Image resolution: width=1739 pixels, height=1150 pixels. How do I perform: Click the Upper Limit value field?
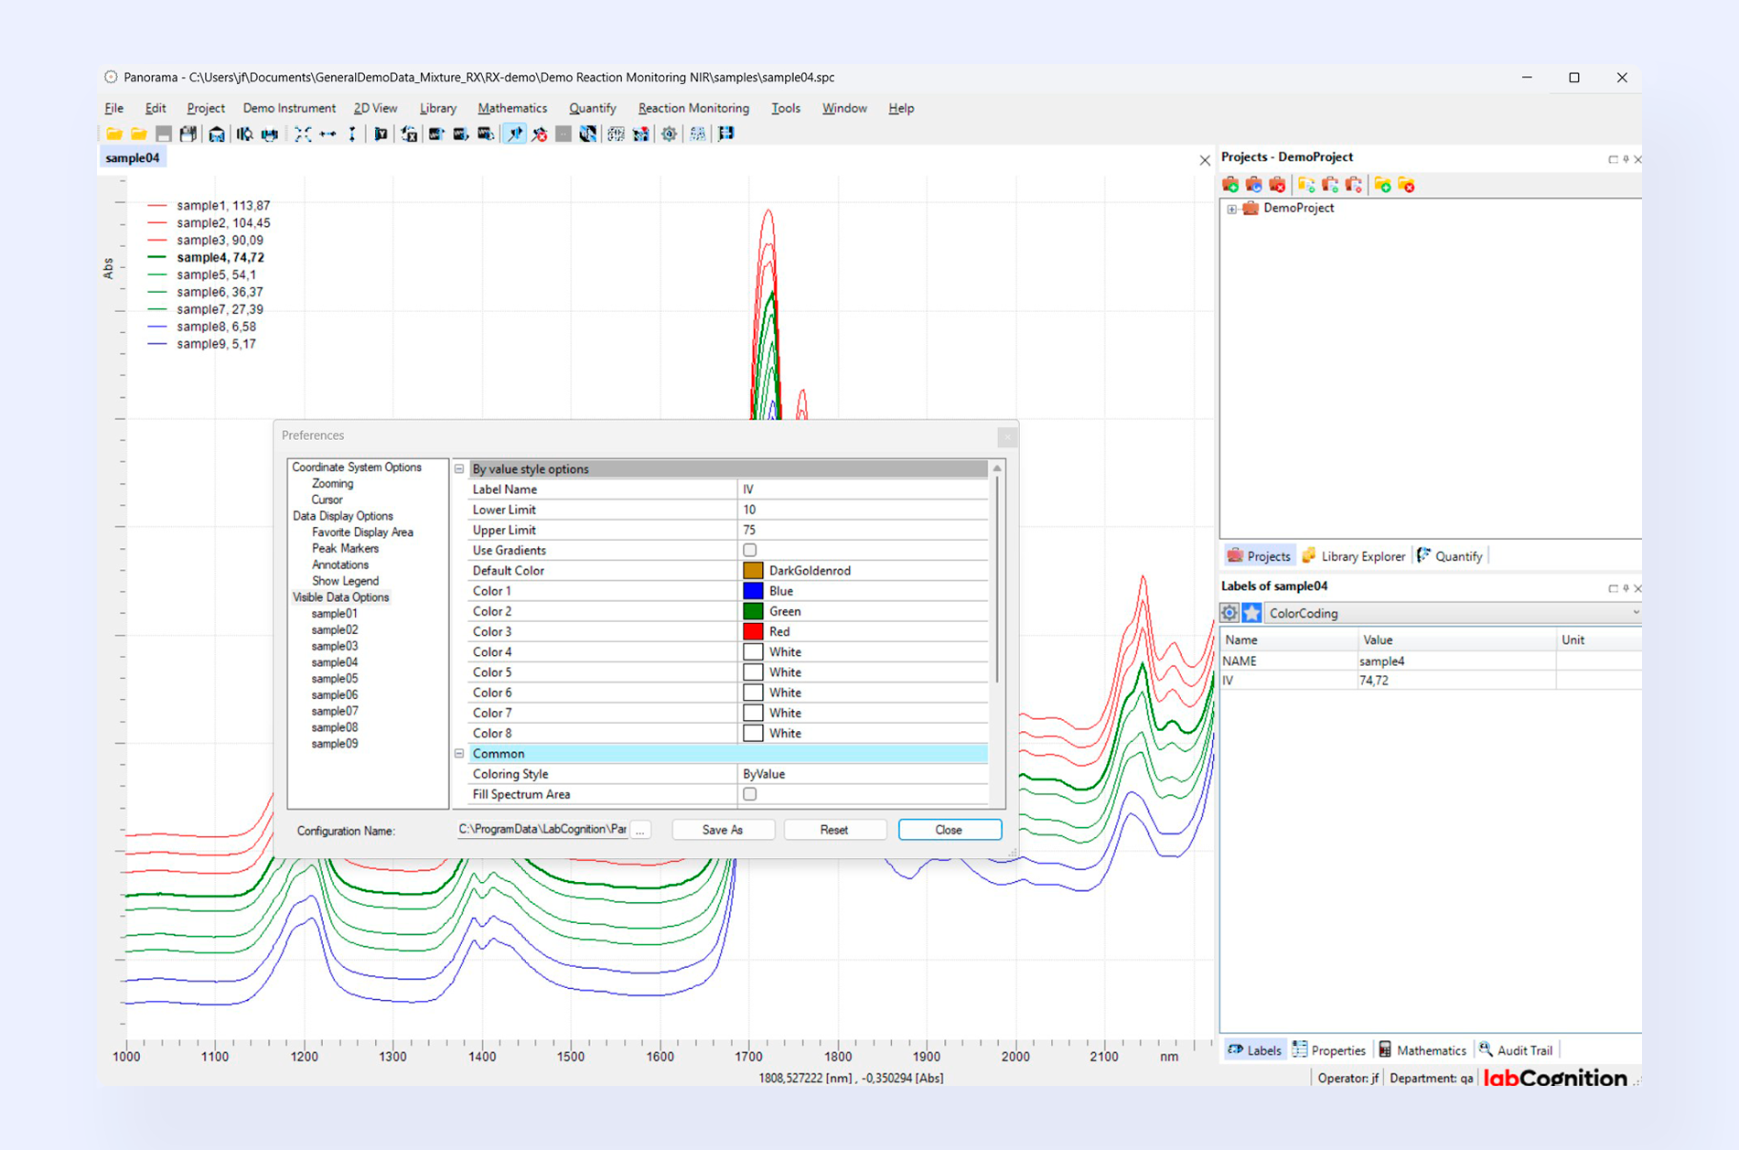tap(863, 530)
